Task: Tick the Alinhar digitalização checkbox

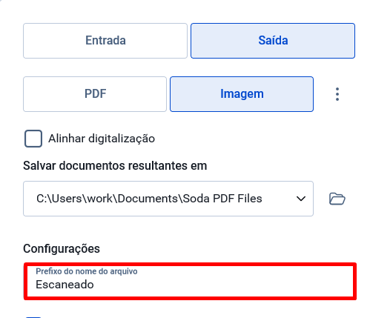Action: click(x=33, y=139)
